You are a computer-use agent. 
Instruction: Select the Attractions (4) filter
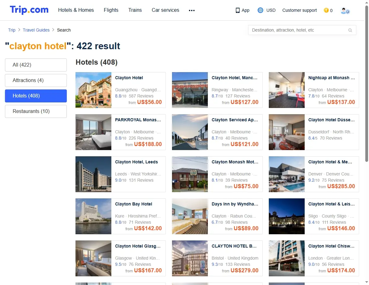coord(36,80)
